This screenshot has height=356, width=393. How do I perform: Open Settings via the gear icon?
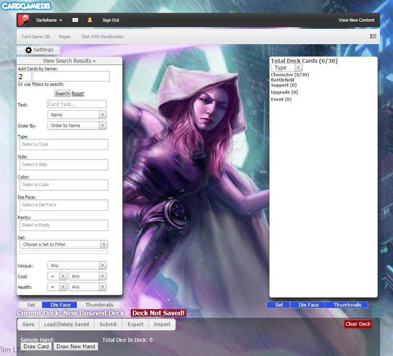[x=28, y=50]
